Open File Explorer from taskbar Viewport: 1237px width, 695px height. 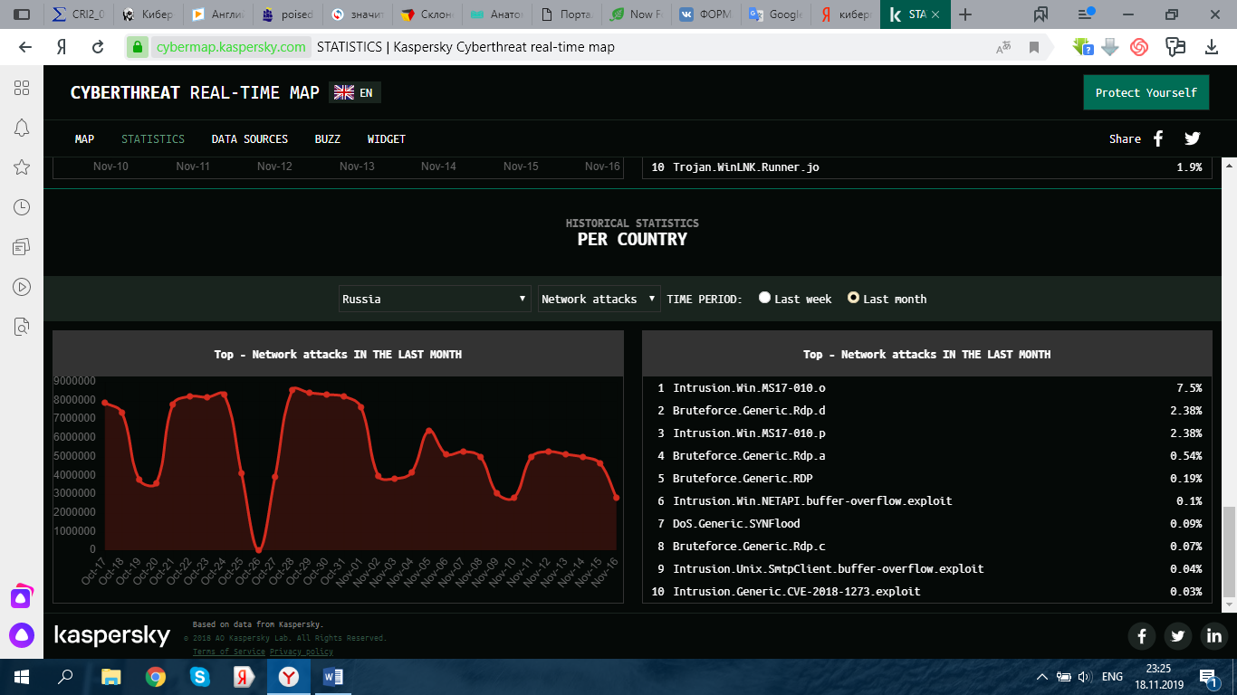(110, 677)
